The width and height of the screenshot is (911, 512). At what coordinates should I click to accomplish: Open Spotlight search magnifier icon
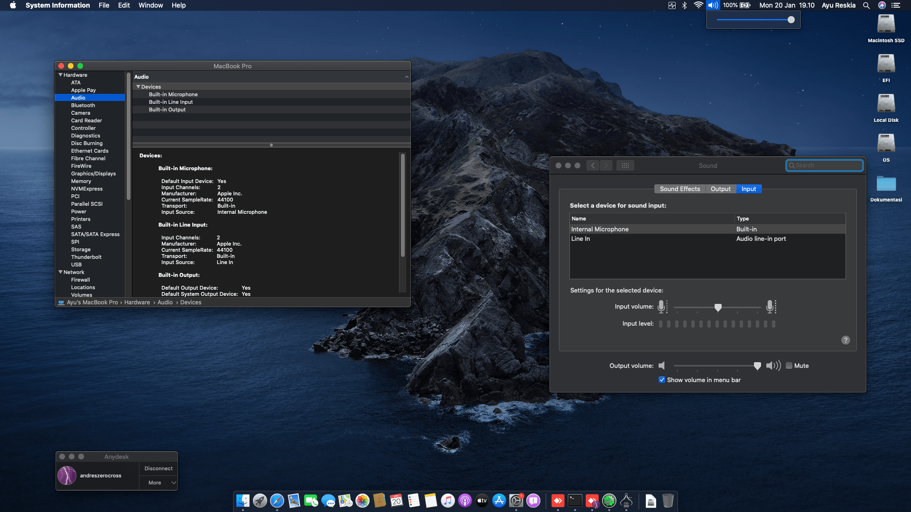[866, 5]
